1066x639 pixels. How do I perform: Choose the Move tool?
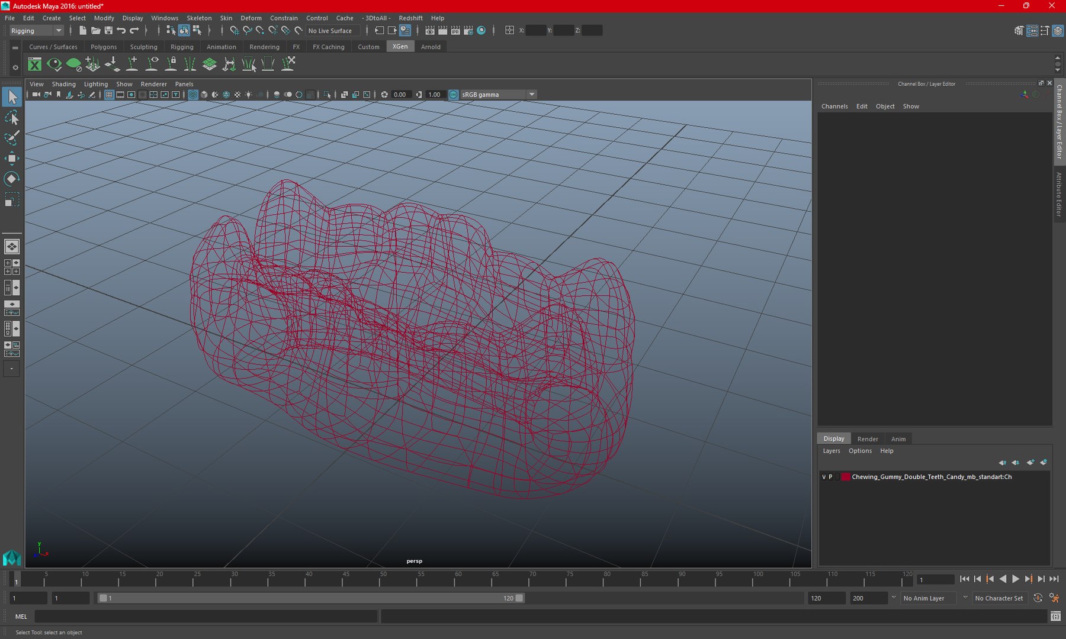11,158
